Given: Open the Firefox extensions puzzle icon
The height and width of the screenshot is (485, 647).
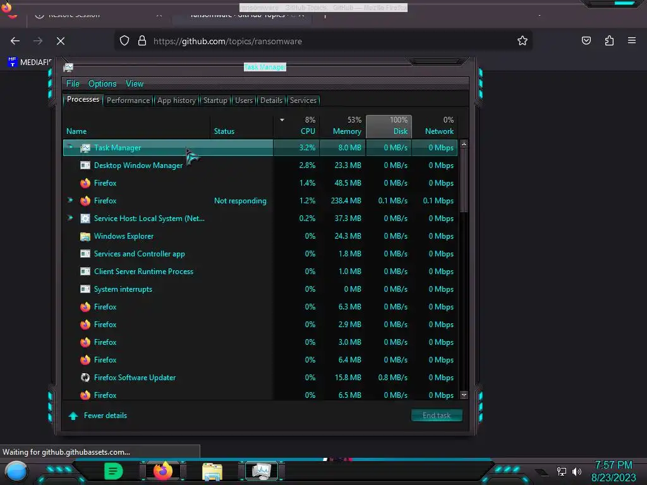Looking at the screenshot, I should click(x=609, y=40).
